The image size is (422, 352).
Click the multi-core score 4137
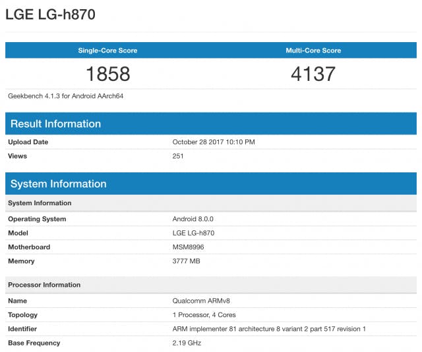click(x=313, y=74)
